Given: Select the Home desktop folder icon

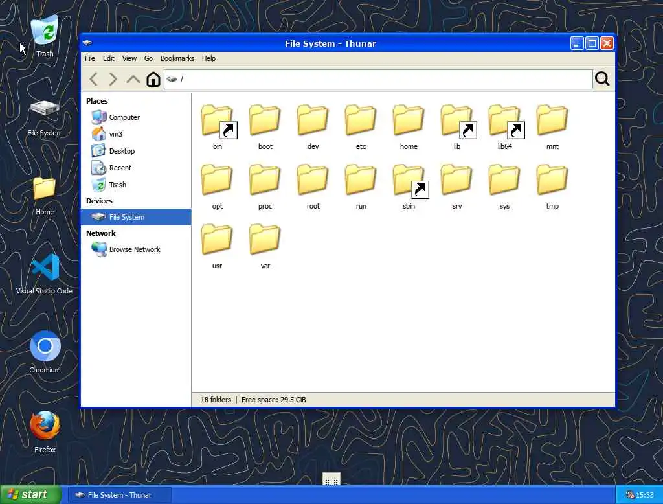Looking at the screenshot, I should [45, 188].
